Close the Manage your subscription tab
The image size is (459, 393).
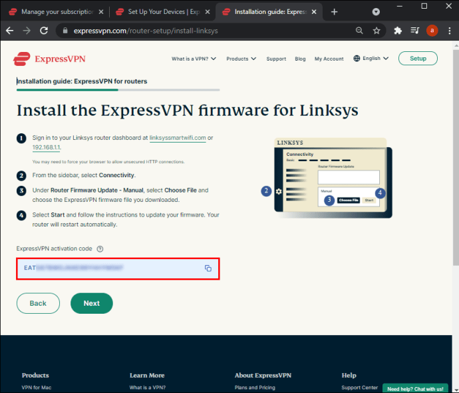click(x=101, y=12)
